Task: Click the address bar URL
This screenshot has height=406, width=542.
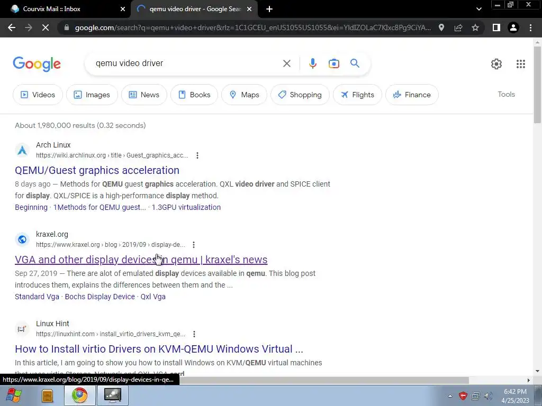Action: pos(252,27)
